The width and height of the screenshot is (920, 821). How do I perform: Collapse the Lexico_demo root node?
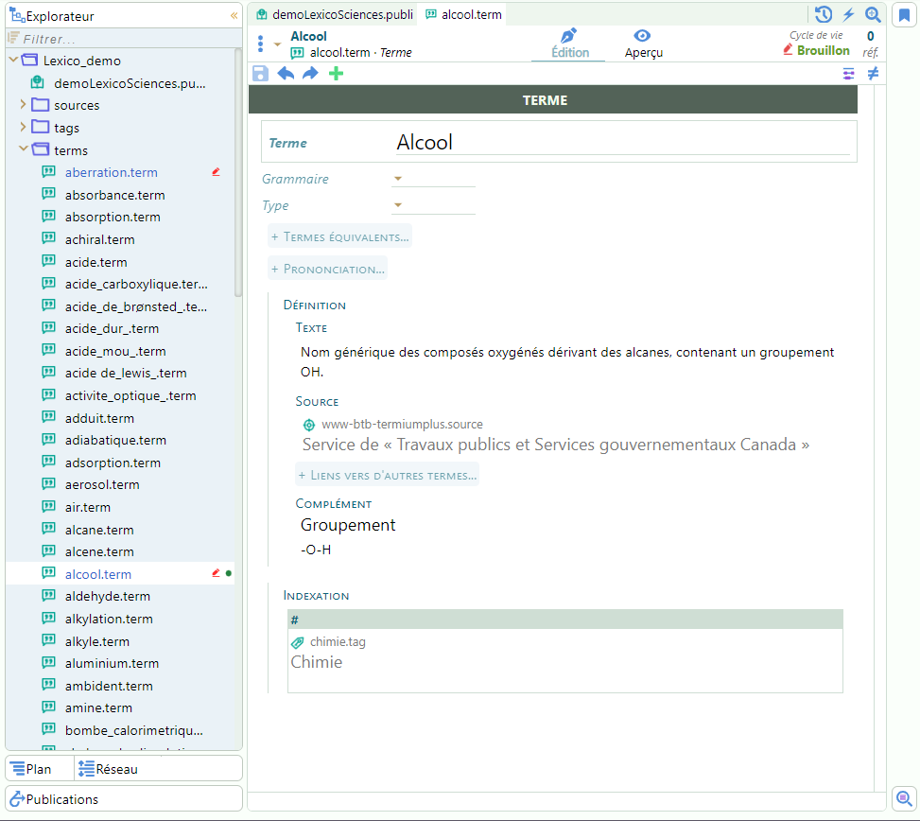tap(13, 60)
